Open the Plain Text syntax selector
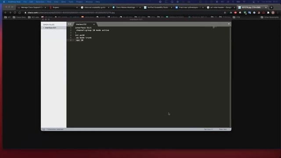Image resolution: width=281 pixels, height=158 pixels. [223, 129]
